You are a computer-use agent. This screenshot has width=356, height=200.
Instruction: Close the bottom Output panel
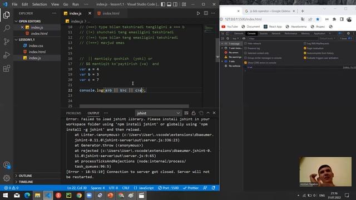coord(214,113)
